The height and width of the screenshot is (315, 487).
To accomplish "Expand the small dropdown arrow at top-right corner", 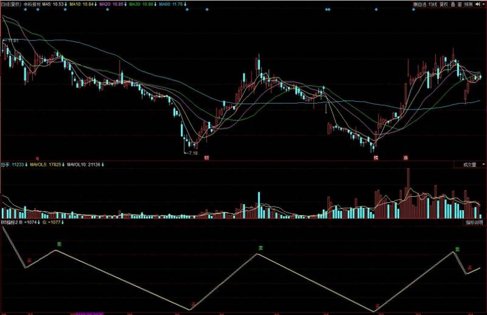I will (x=484, y=4).
